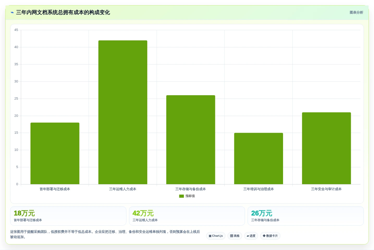Click the 三年培训与治理成本 axis label
Viewport: 374px width, 250px height.
click(x=259, y=189)
